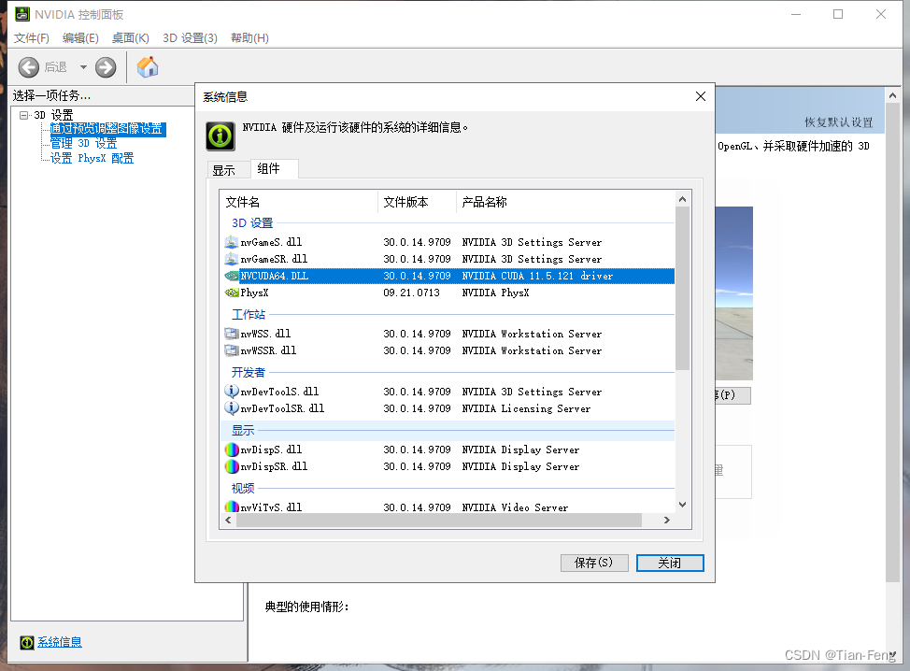Click the NVIDIA app icon in title bar

pyautogui.click(x=22, y=14)
